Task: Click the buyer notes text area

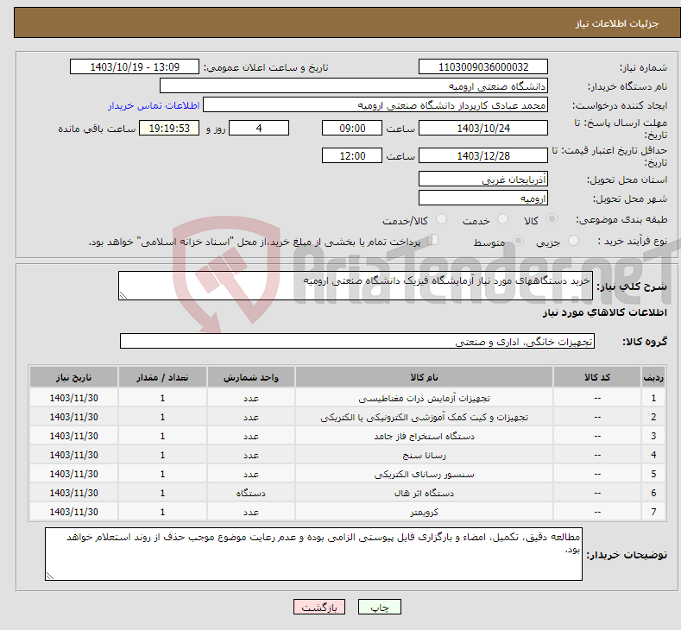Action: [x=313, y=554]
